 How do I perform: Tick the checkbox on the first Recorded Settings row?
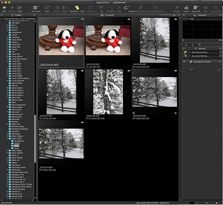pos(220,52)
